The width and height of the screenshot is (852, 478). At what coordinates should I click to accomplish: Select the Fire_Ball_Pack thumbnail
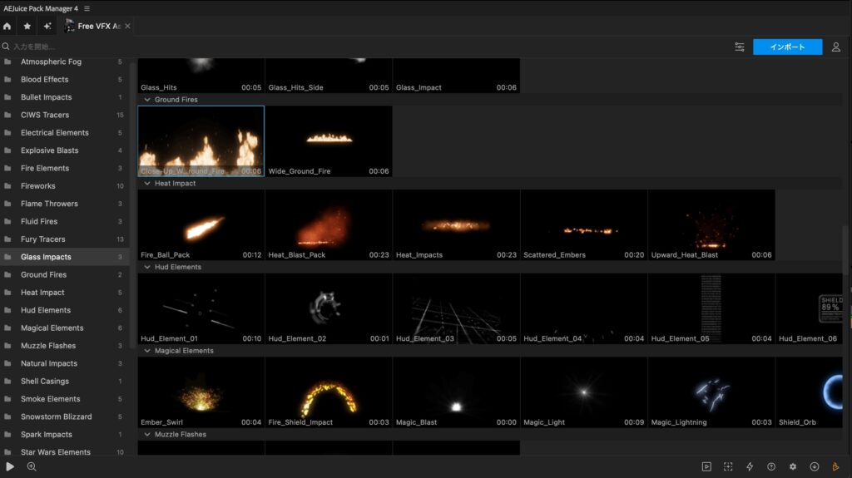coord(201,225)
